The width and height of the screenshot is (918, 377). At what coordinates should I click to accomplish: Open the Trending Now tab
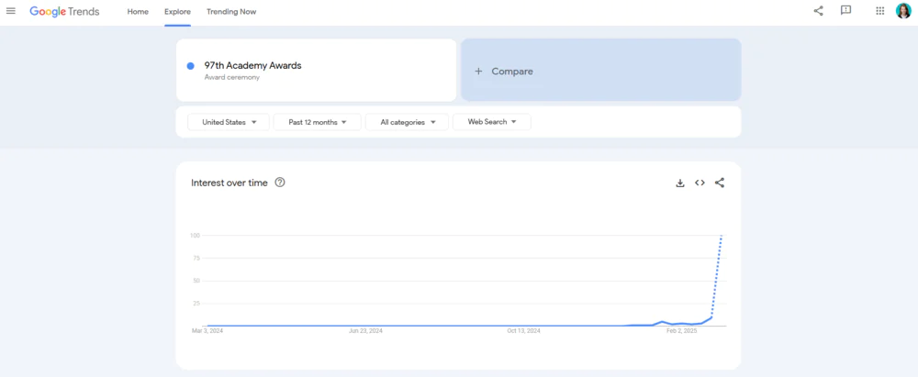(x=231, y=12)
